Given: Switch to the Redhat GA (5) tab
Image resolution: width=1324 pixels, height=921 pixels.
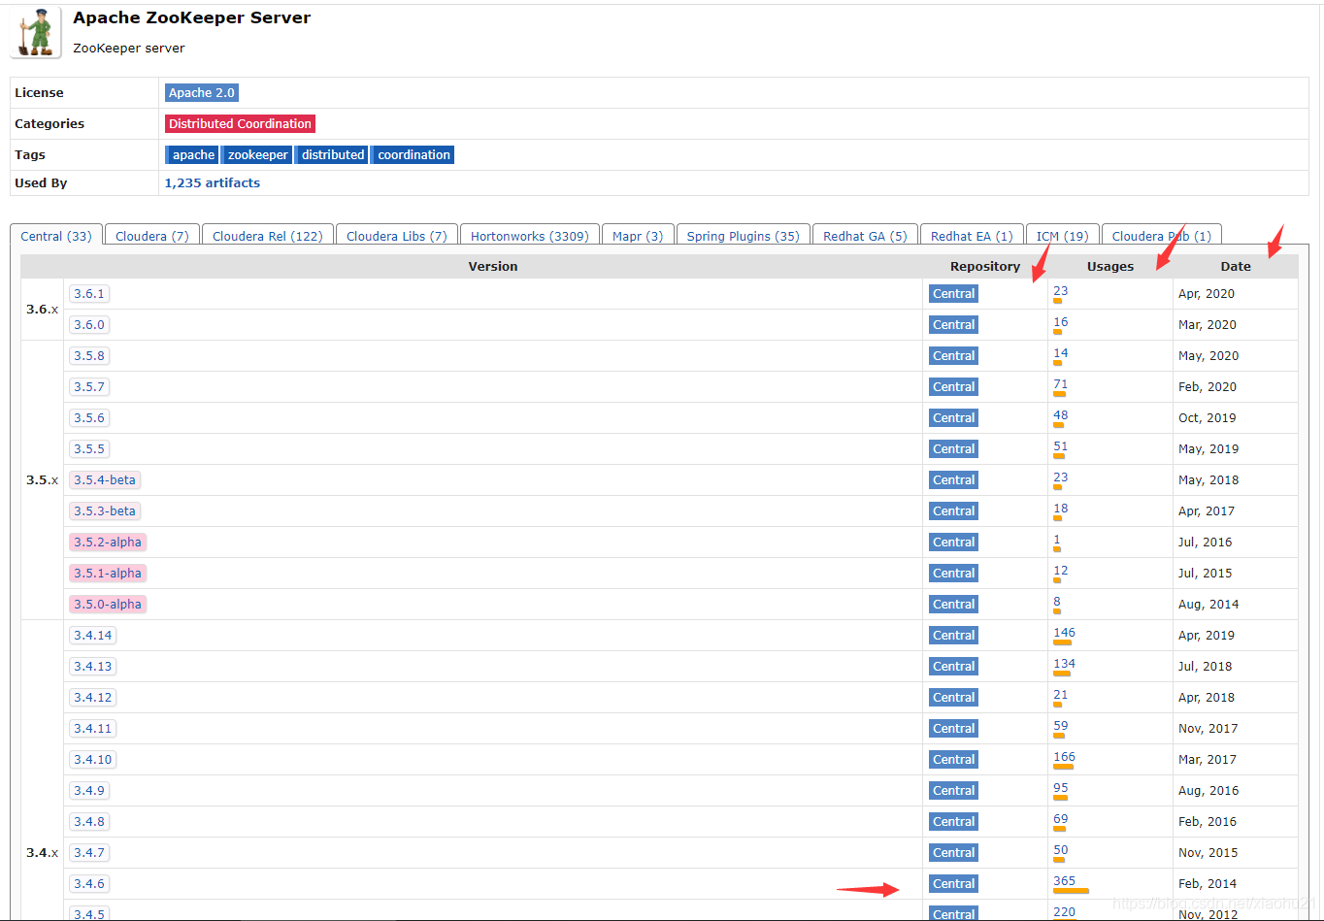Looking at the screenshot, I should tap(865, 236).
